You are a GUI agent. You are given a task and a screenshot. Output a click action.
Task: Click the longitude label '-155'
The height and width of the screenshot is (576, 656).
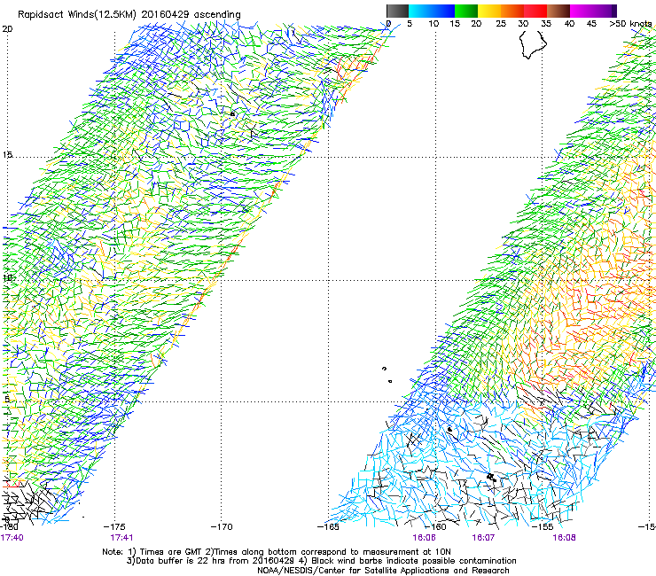click(x=543, y=527)
